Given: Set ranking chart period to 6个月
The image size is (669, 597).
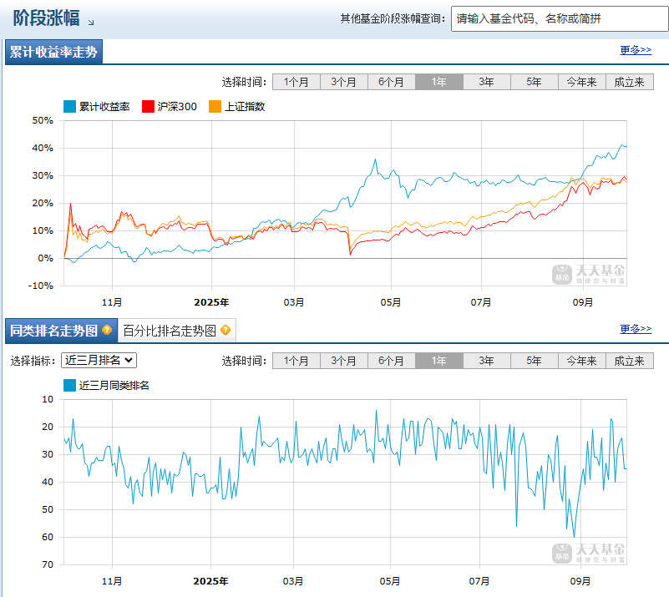Looking at the screenshot, I should click(392, 361).
